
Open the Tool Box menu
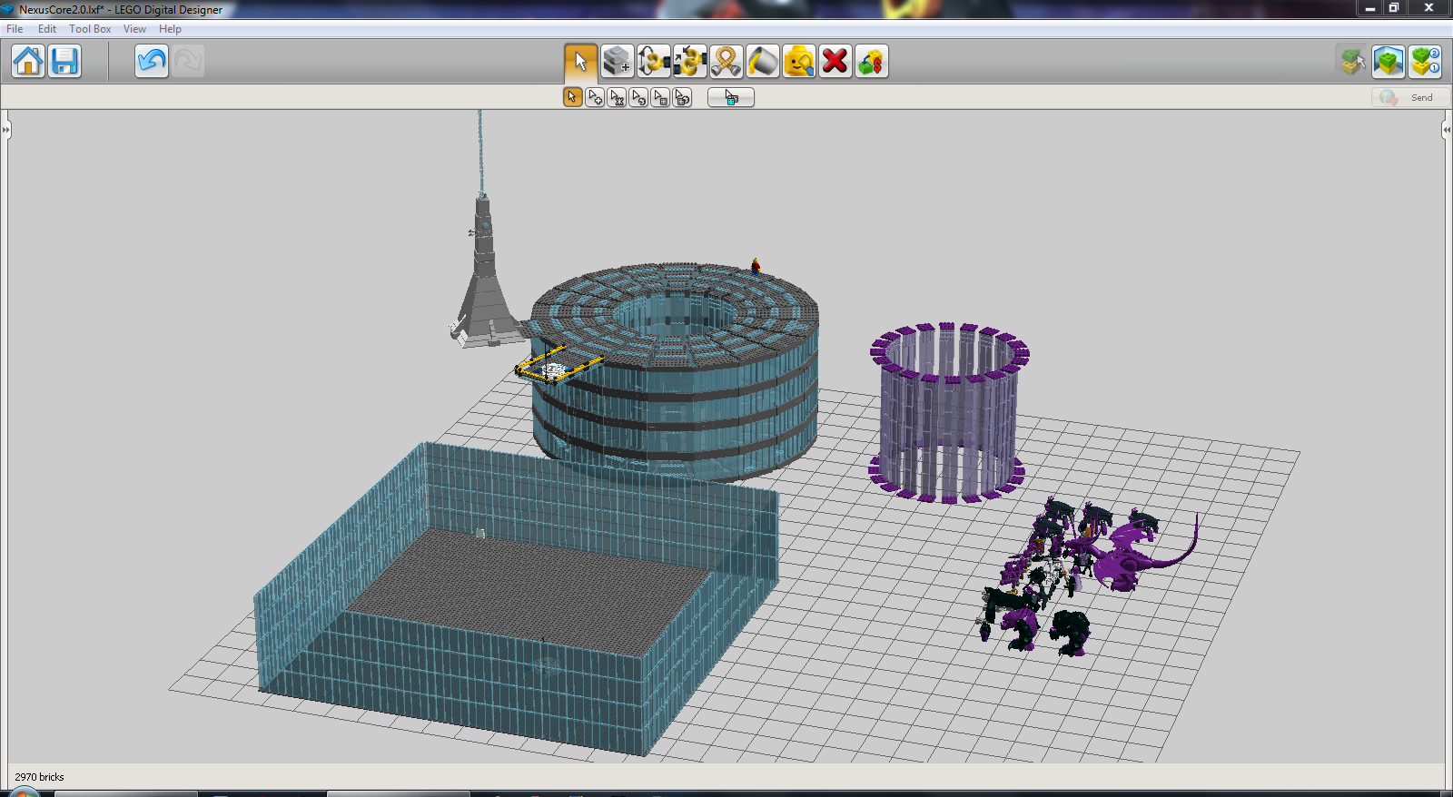pos(90,29)
